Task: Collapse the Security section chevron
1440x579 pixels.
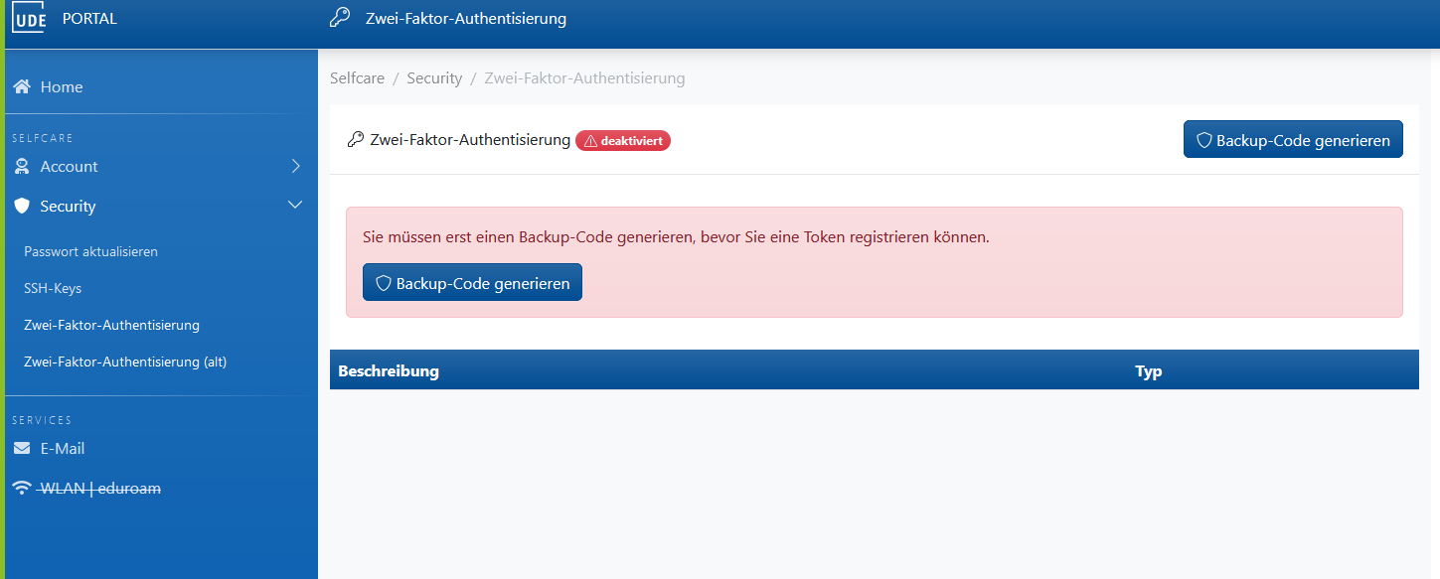Action: tap(295, 205)
